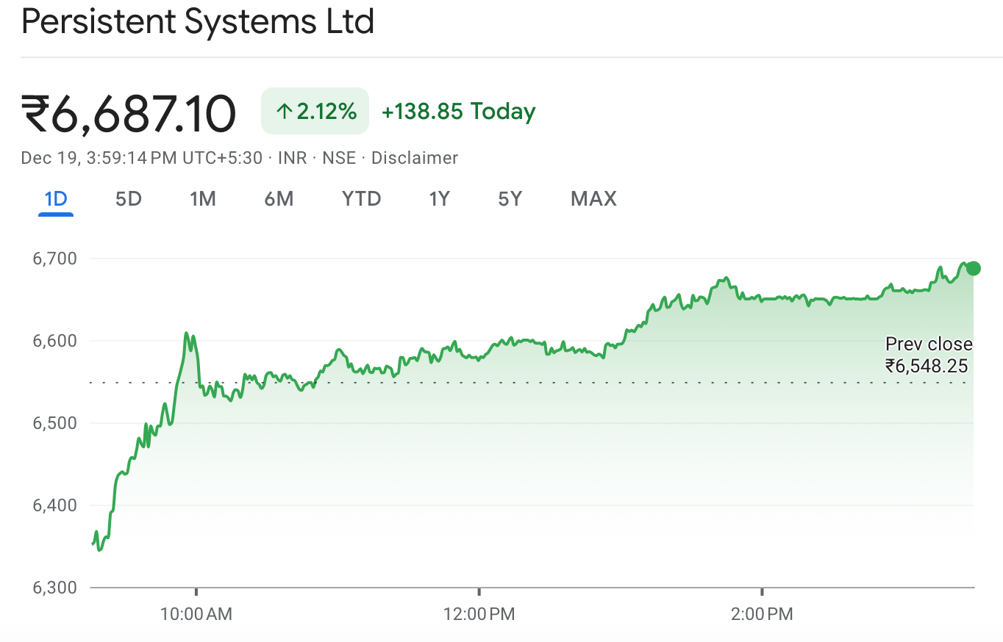The image size is (1003, 642).
Task: Select the 1D time range tab
Action: [56, 199]
